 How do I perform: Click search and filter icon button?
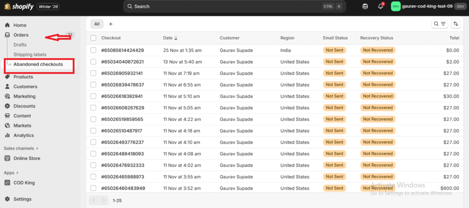tap(440, 24)
